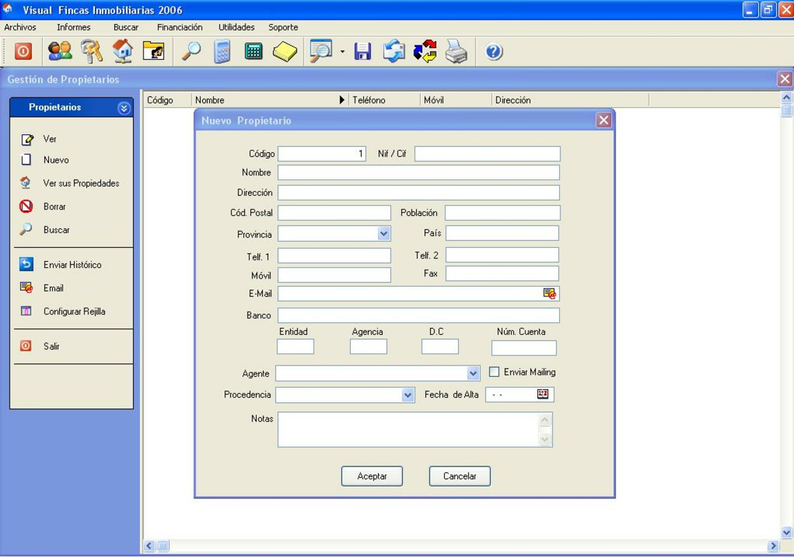Click the Móvil column header
This screenshot has width=794, height=557.
(456, 100)
